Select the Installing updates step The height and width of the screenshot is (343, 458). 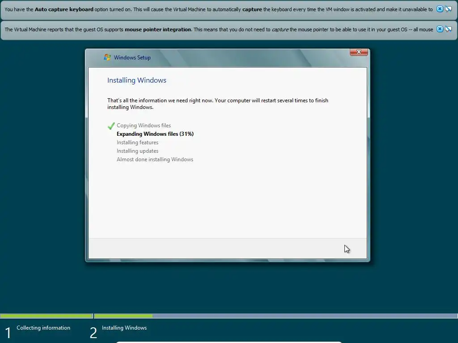tap(138, 151)
